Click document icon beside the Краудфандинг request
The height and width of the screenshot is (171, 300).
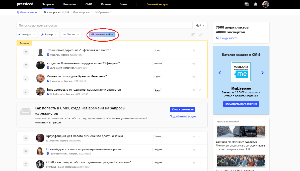point(26,138)
